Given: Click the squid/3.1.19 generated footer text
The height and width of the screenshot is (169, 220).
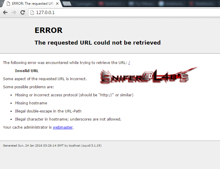Looking at the screenshot, I should point(52,145).
